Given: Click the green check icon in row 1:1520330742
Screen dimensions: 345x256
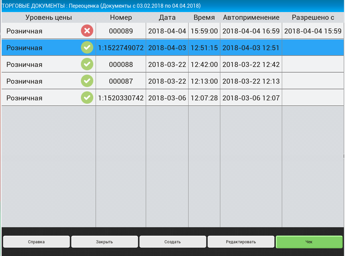Looking at the screenshot, I should pos(87,98).
